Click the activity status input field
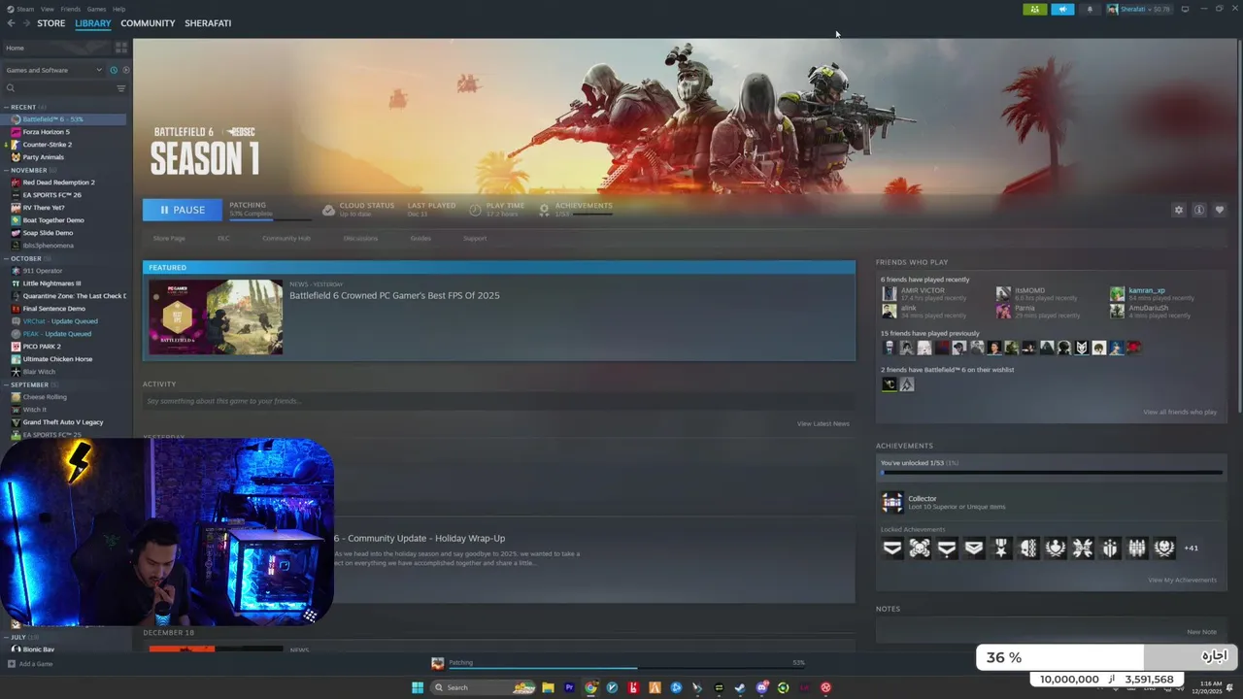Viewport: 1243px width, 699px height. pos(499,401)
